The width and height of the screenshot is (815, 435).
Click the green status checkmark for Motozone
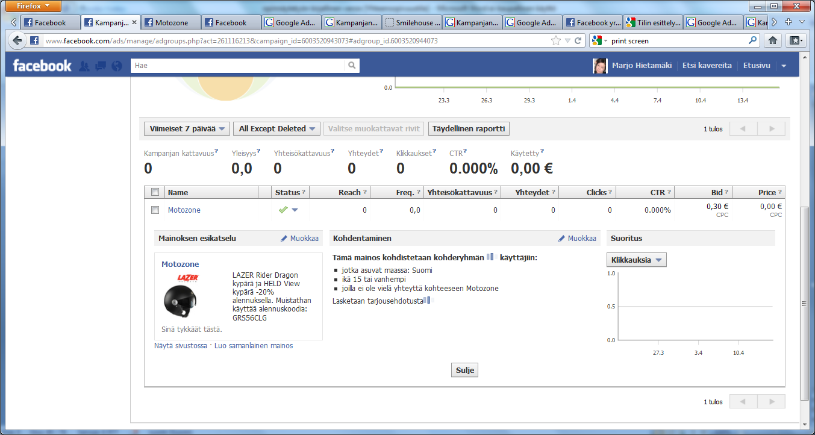click(283, 210)
